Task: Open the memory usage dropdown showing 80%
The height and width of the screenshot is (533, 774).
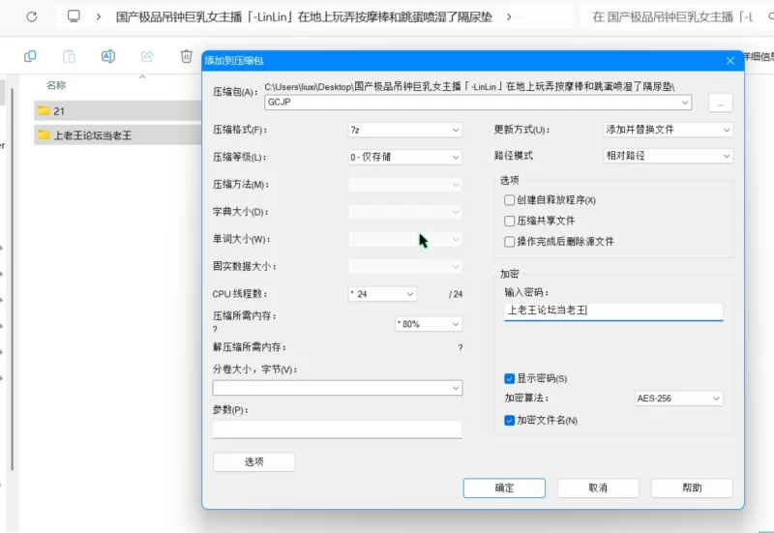Action: (429, 324)
